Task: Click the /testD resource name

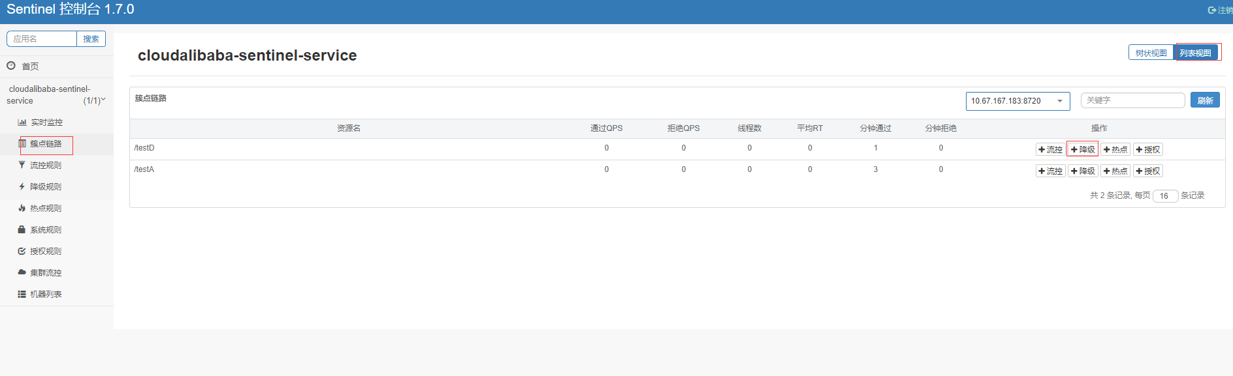Action: 144,148
